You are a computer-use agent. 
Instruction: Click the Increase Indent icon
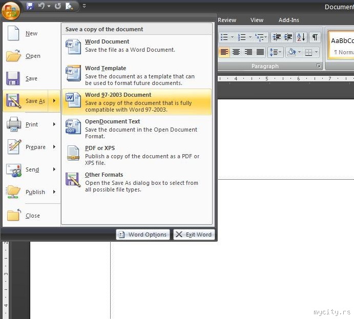(x=288, y=37)
